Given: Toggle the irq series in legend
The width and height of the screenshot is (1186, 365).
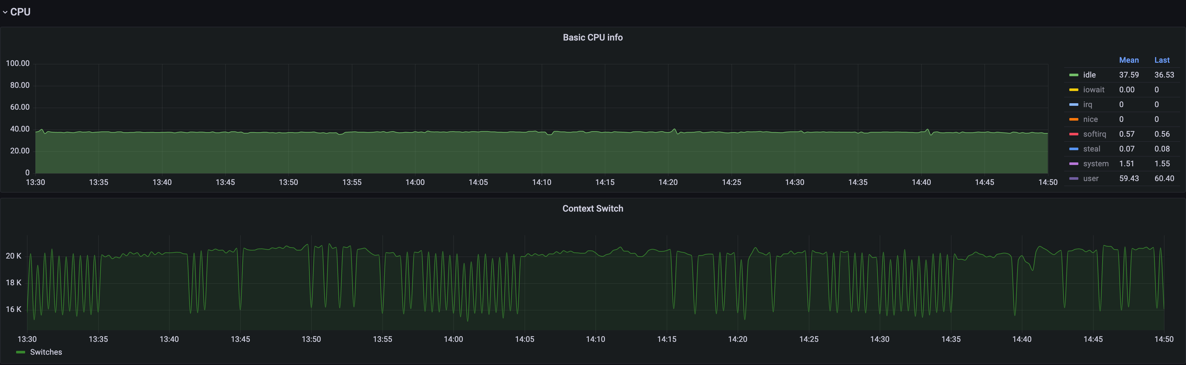Looking at the screenshot, I should point(1087,104).
